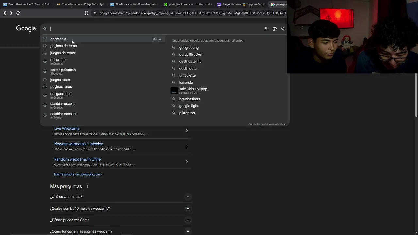
Task: Select 'juegos de terror' suggestion
Action: 63,53
